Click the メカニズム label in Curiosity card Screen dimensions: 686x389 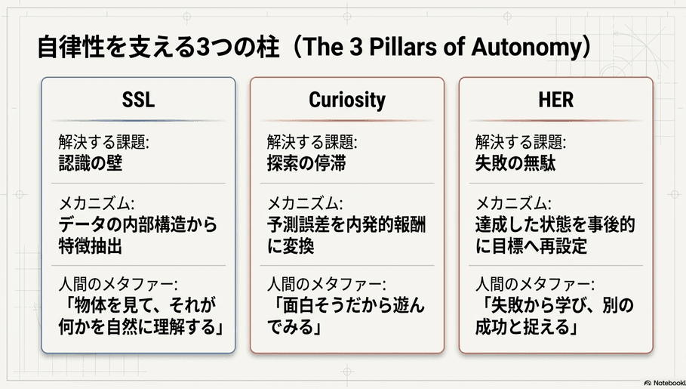click(305, 203)
